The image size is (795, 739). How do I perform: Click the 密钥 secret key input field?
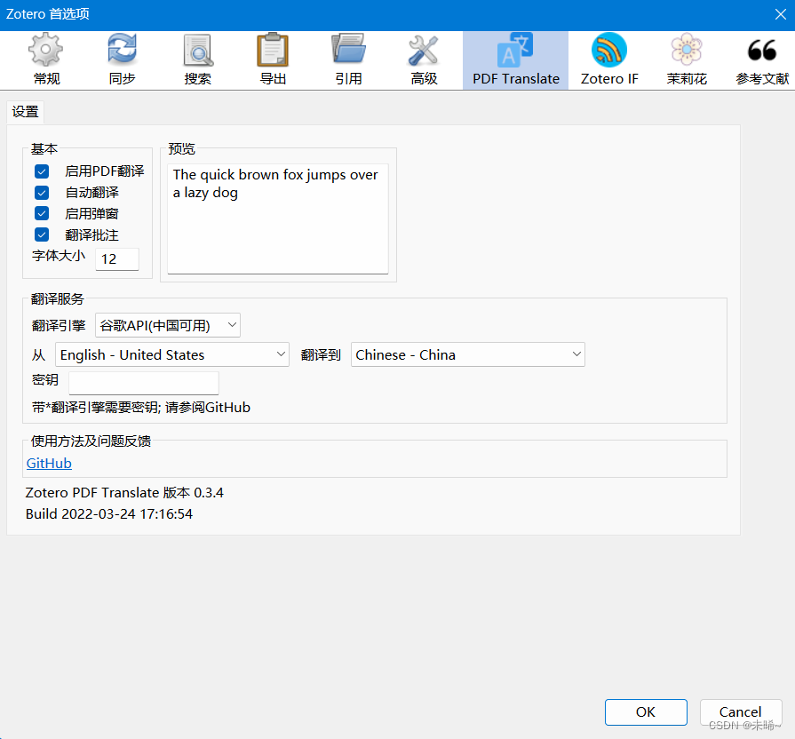pyautogui.click(x=144, y=383)
